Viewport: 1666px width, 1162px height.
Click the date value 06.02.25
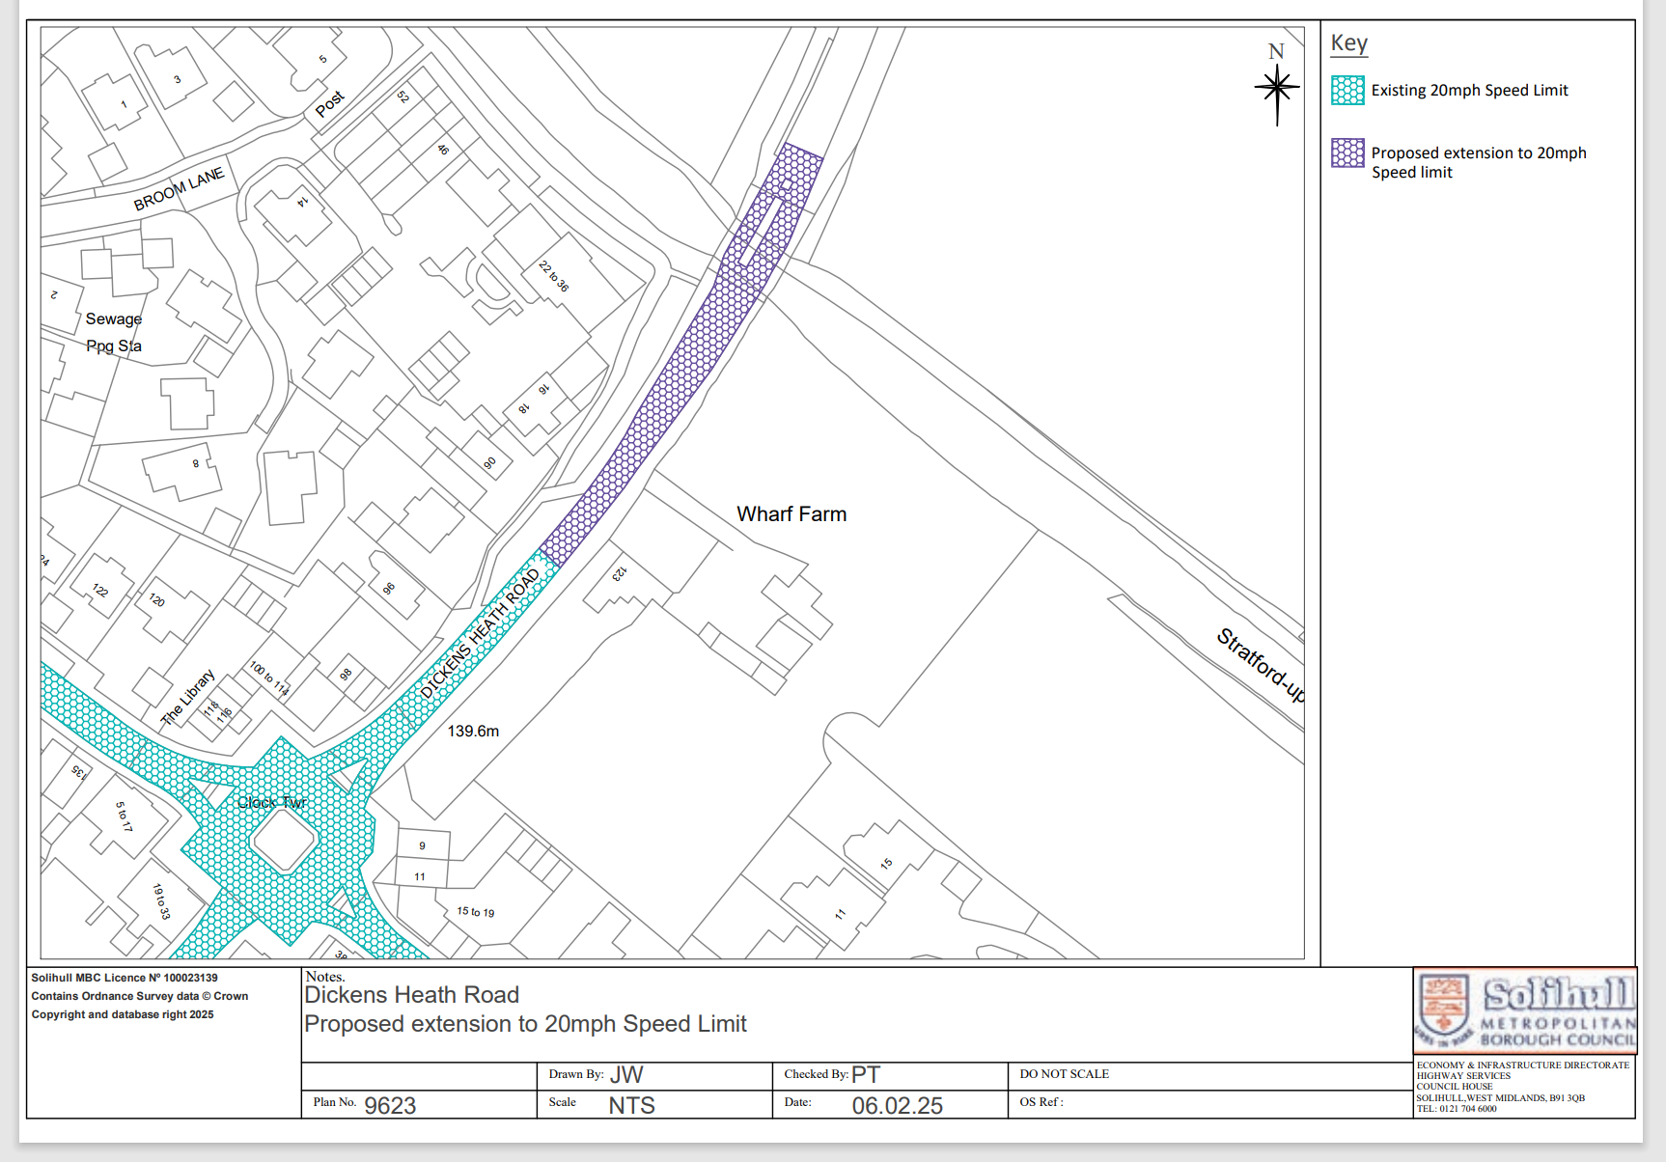click(x=897, y=1106)
